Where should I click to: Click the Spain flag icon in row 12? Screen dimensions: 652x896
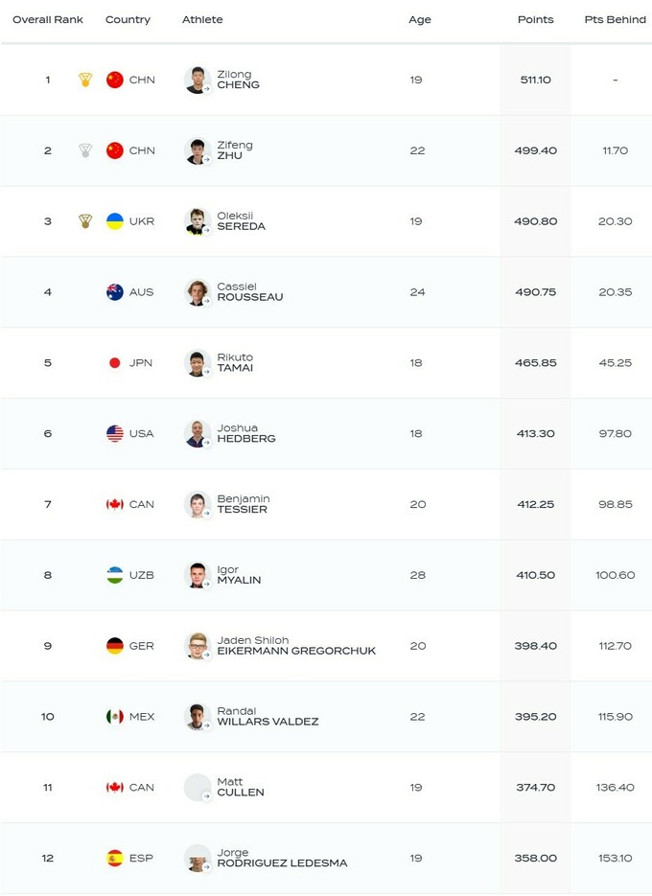[115, 858]
